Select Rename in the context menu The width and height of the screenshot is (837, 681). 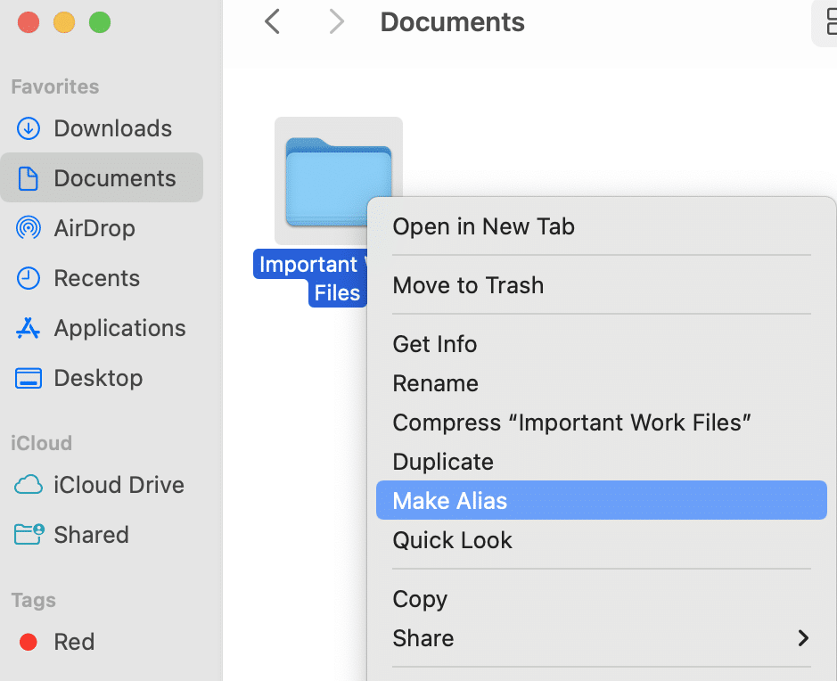pos(435,383)
